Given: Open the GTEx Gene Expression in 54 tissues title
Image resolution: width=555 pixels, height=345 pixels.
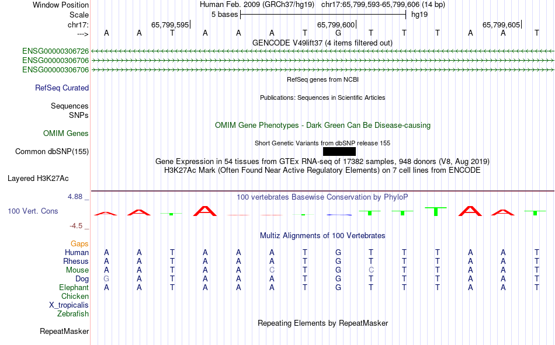Looking at the screenshot, I should point(322,161).
